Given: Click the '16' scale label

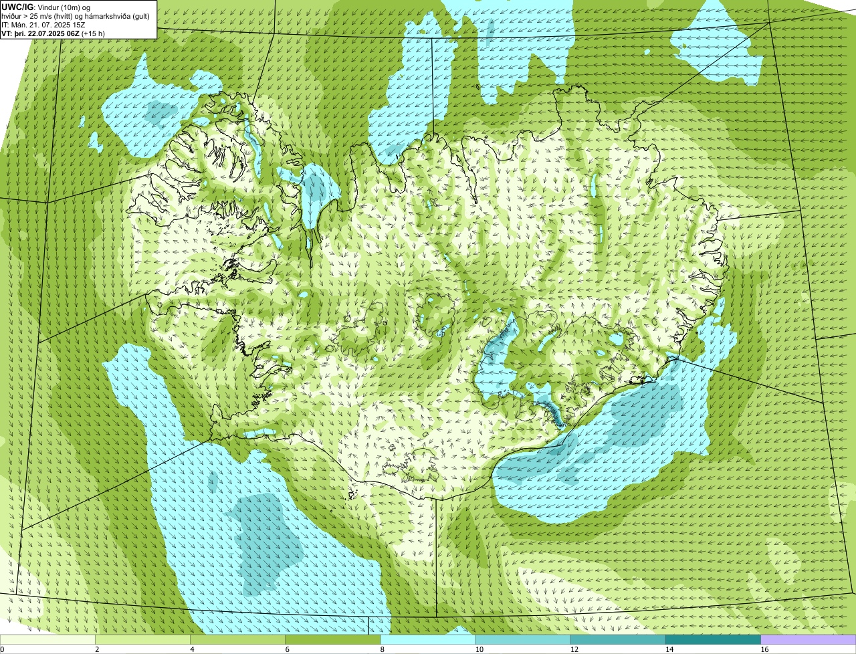Looking at the screenshot, I should [764, 649].
